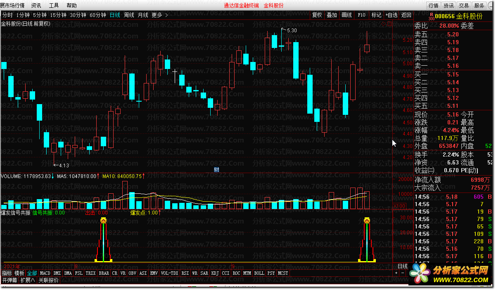The image size is (496, 290).
Task: Switch to the VOL-TDX indicator
Action: click(x=170, y=273)
